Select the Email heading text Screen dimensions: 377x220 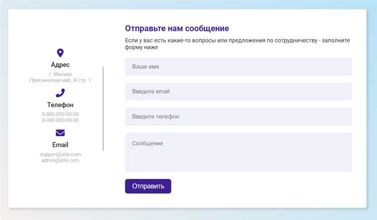(x=60, y=145)
